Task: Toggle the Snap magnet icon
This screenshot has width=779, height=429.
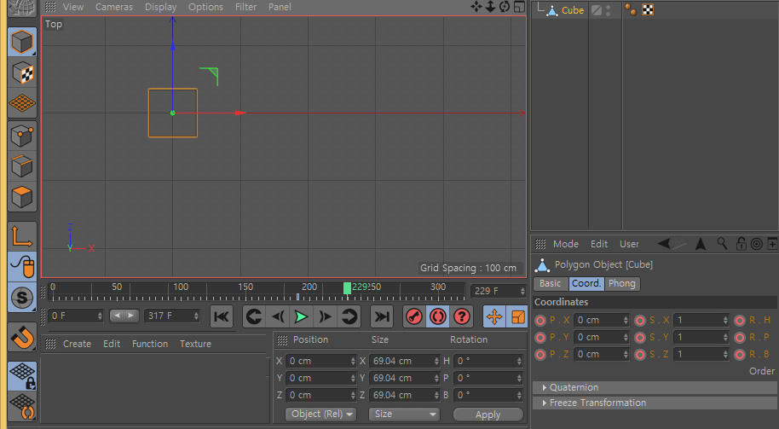Action: [x=22, y=339]
